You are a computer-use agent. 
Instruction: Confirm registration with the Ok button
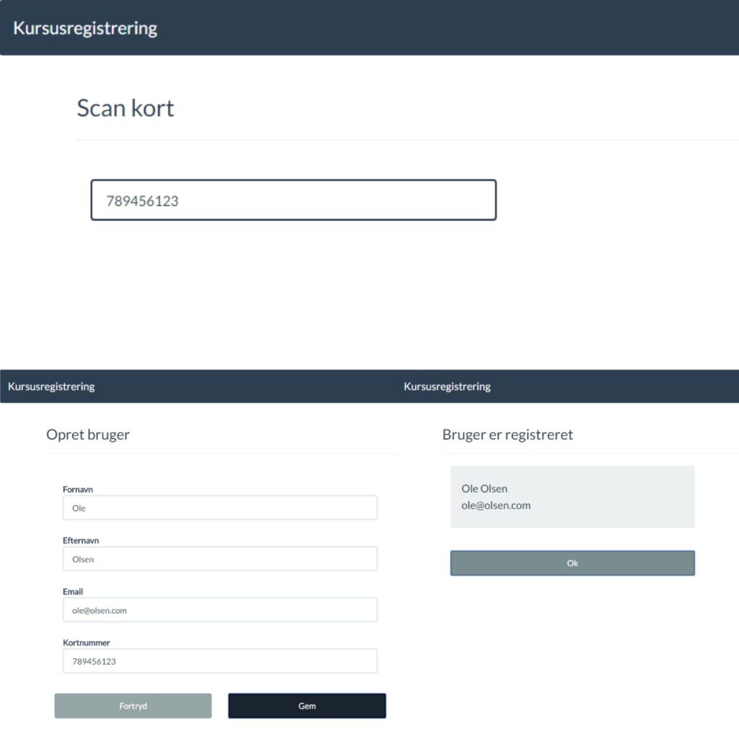(x=572, y=563)
